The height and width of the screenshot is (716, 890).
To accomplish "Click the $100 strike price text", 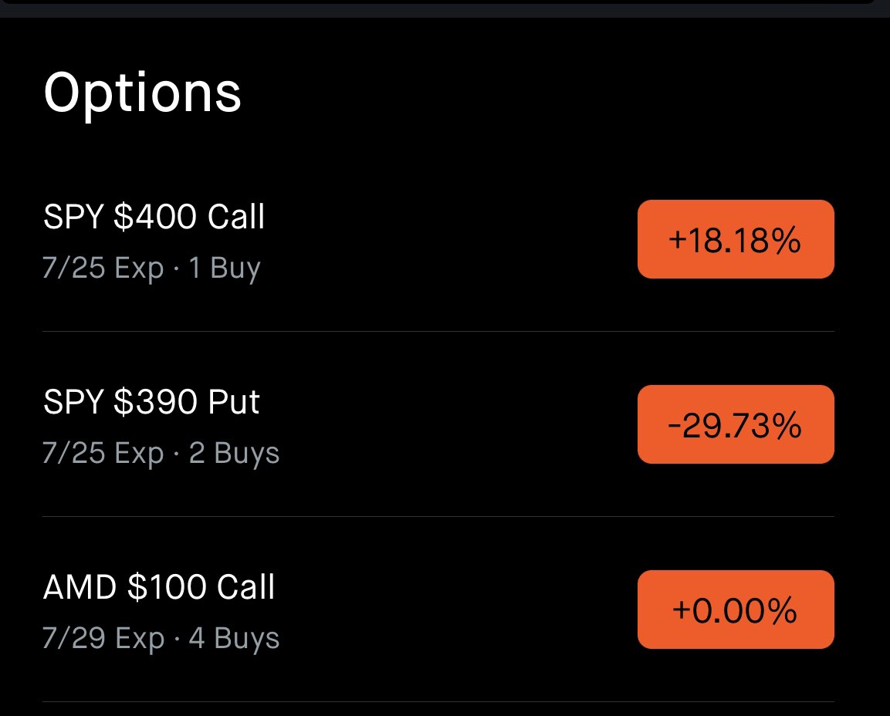I will (x=167, y=586).
